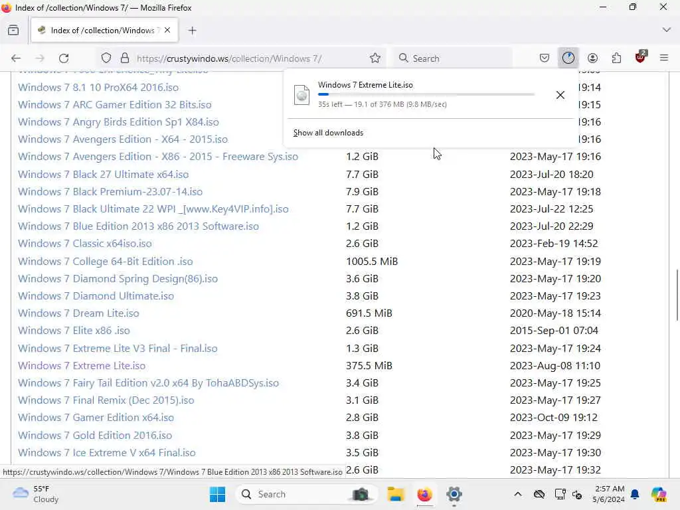Click the cloud sync-off tray icon
Image resolution: width=680 pixels, height=510 pixels.
click(539, 494)
